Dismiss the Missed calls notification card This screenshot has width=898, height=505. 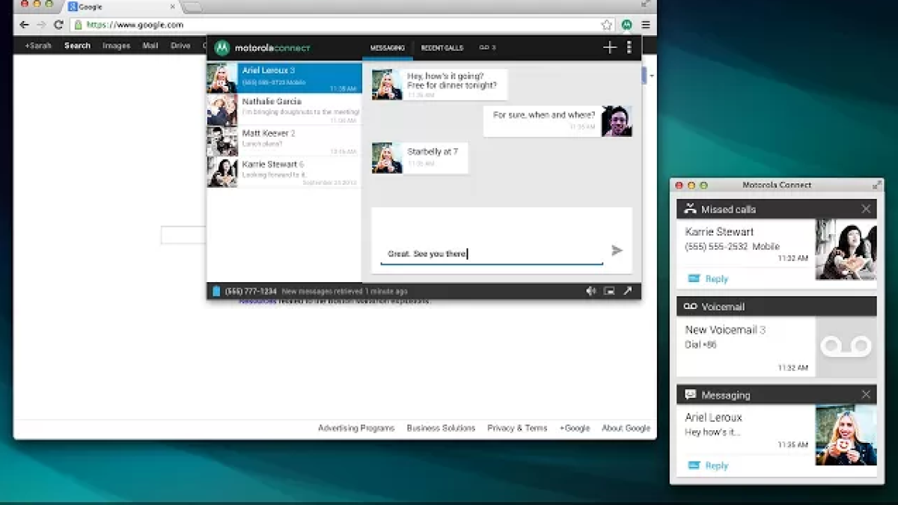tap(866, 209)
